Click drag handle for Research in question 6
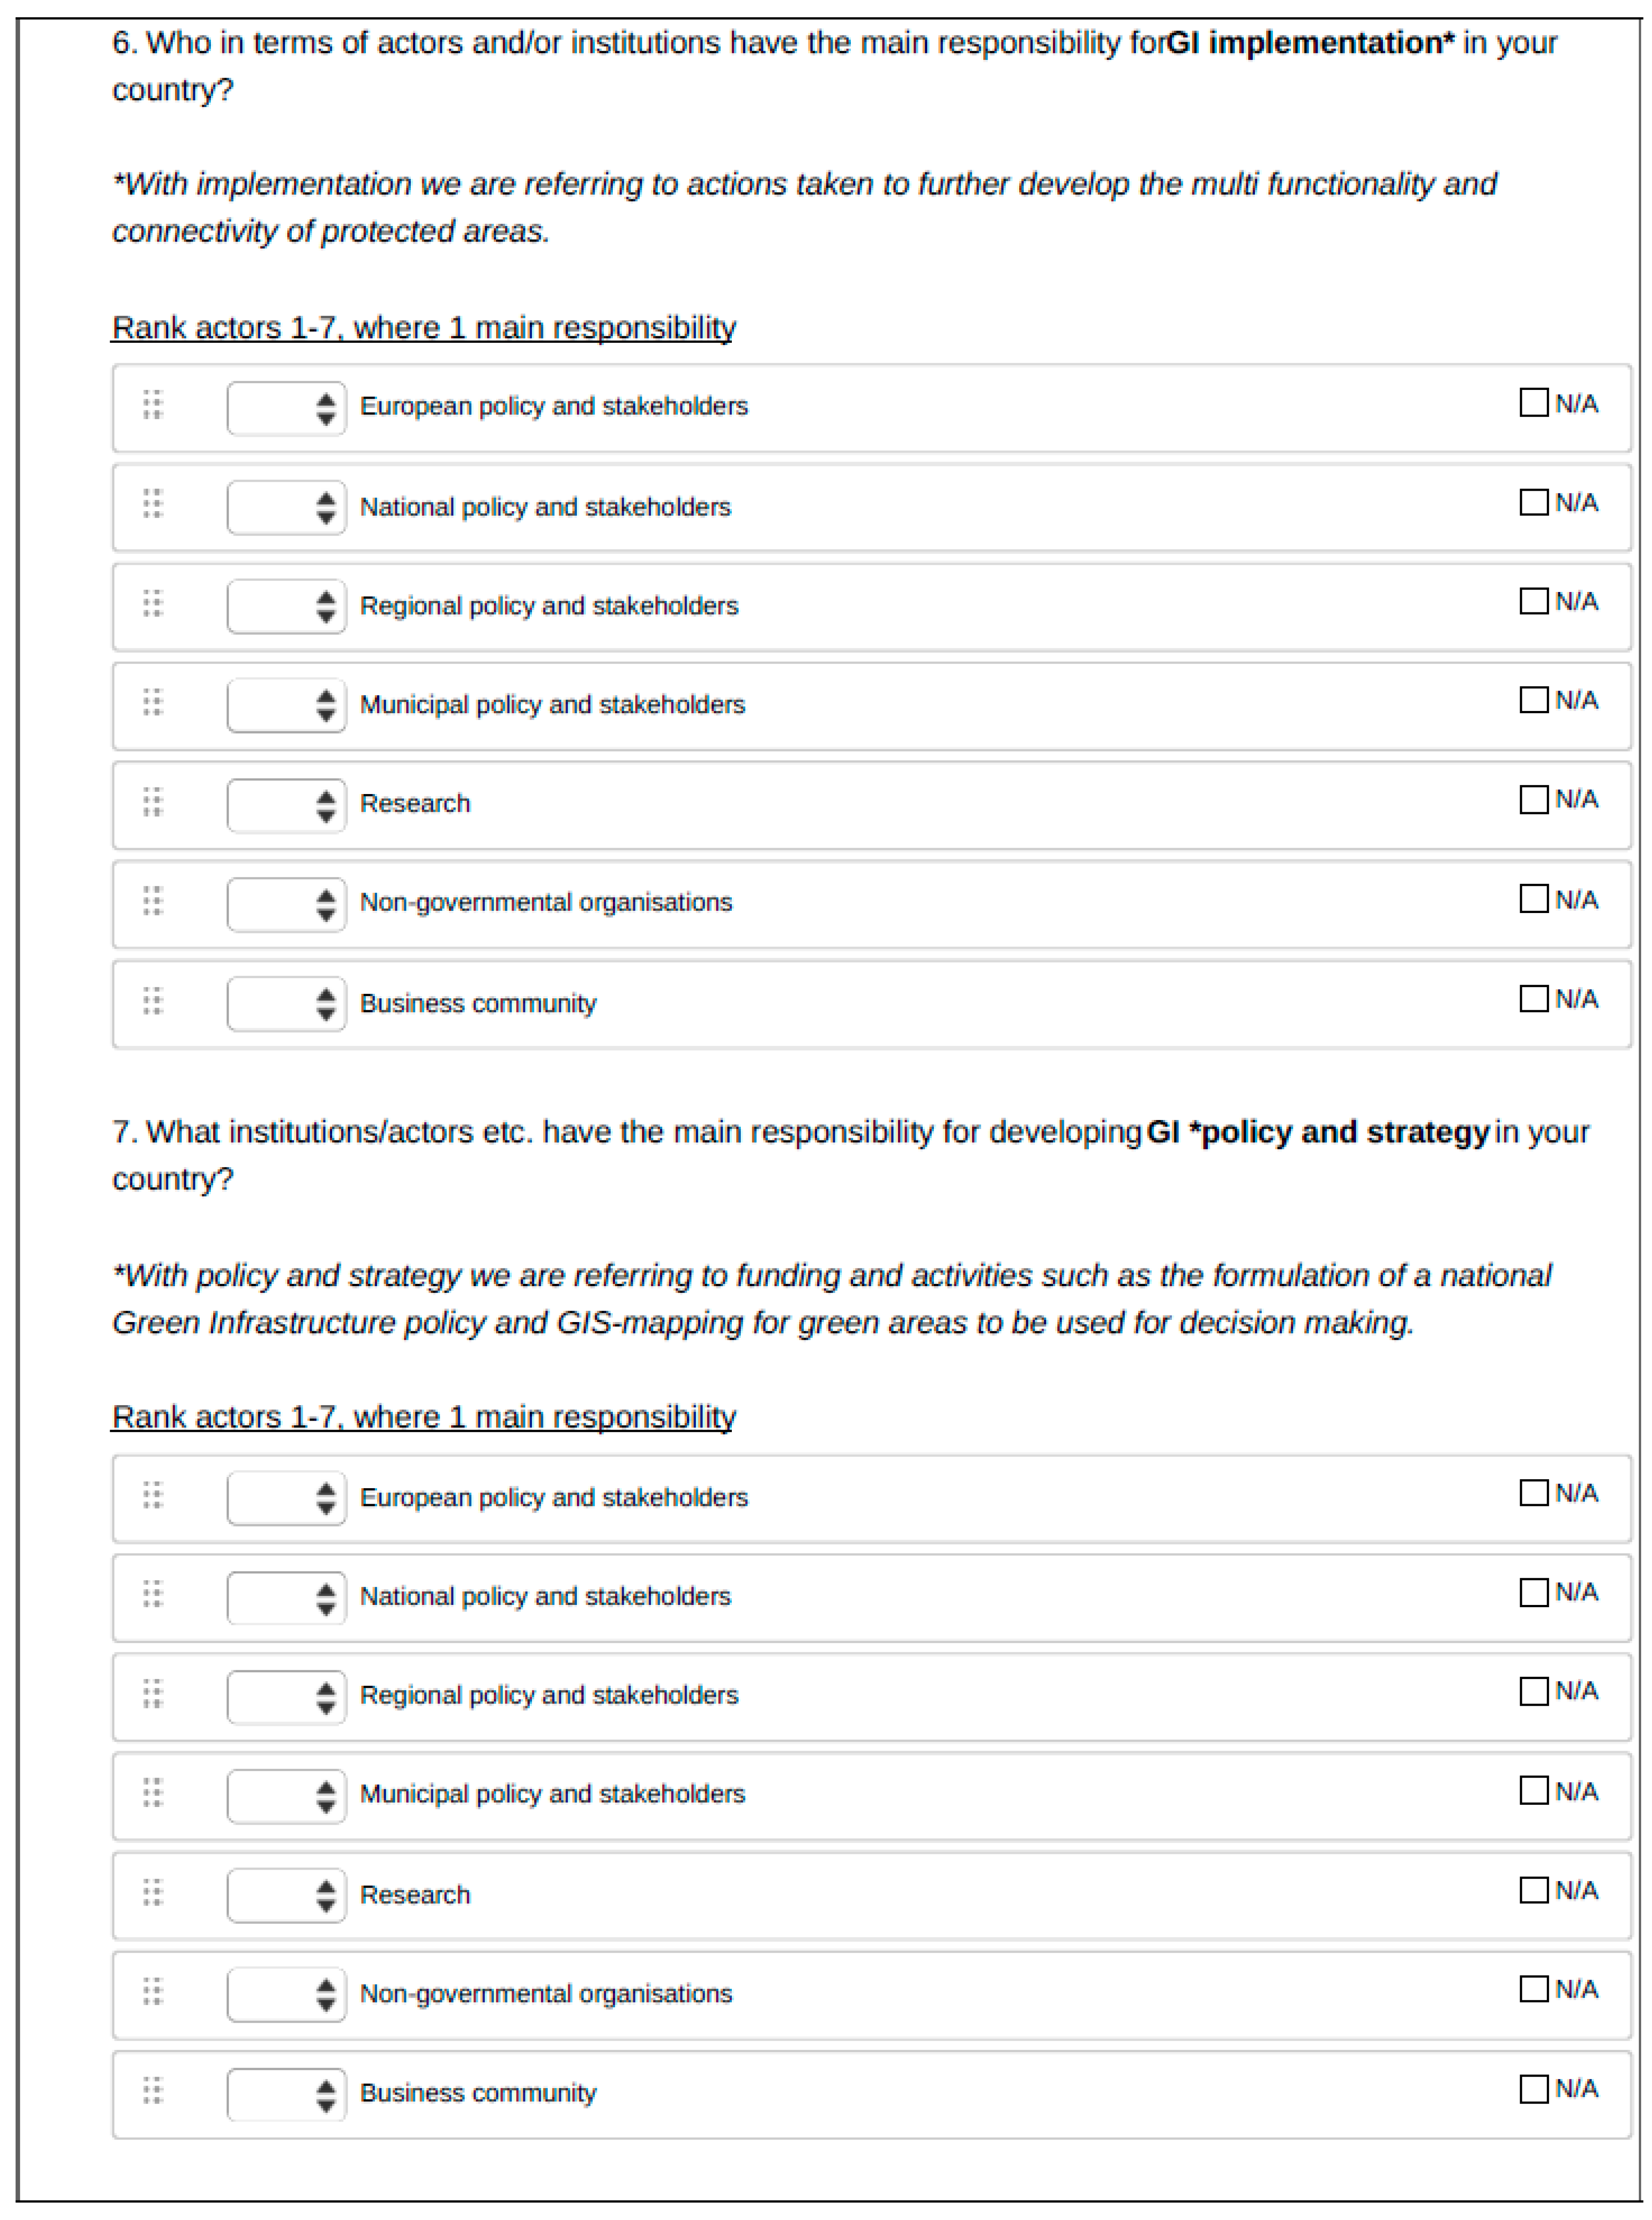This screenshot has width=1652, height=2220. pos(152,801)
